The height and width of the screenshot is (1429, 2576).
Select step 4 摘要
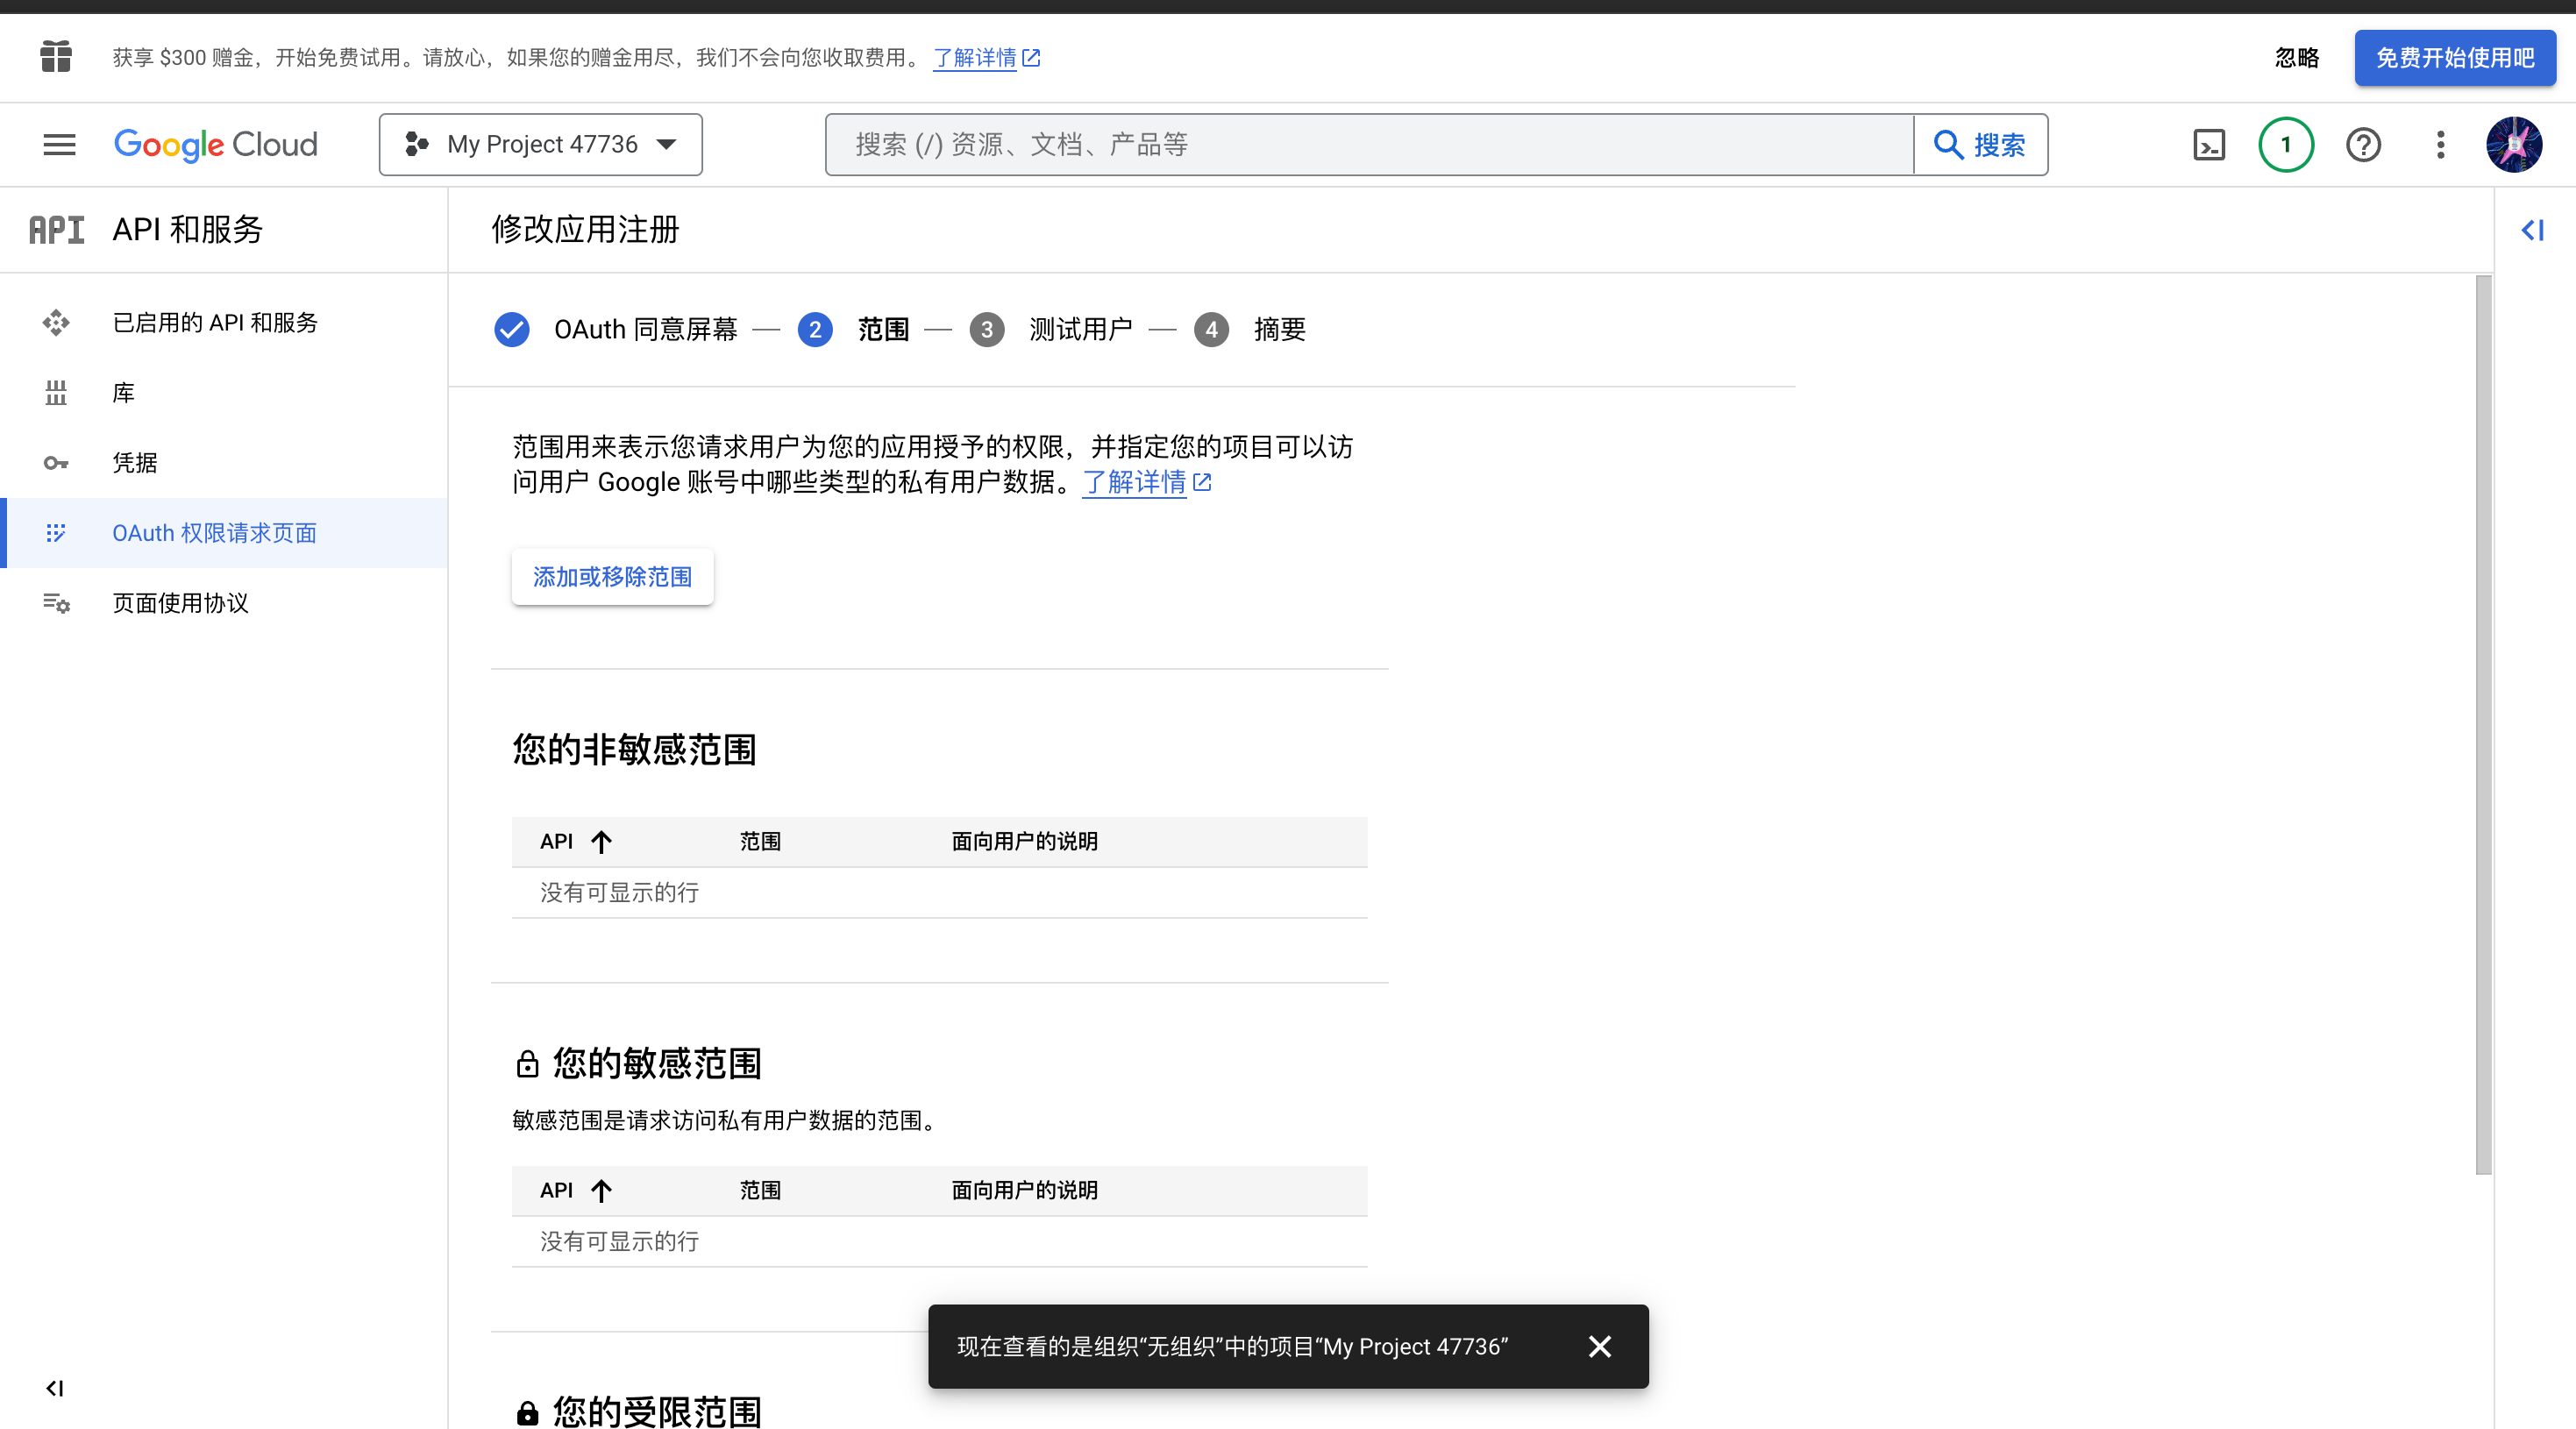tap(1250, 329)
